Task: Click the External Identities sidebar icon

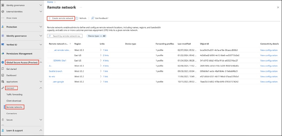Action: (3, 11)
